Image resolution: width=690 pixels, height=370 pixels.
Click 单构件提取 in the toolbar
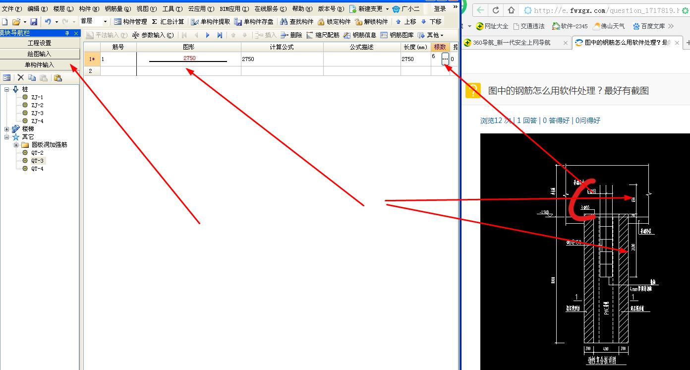(210, 22)
